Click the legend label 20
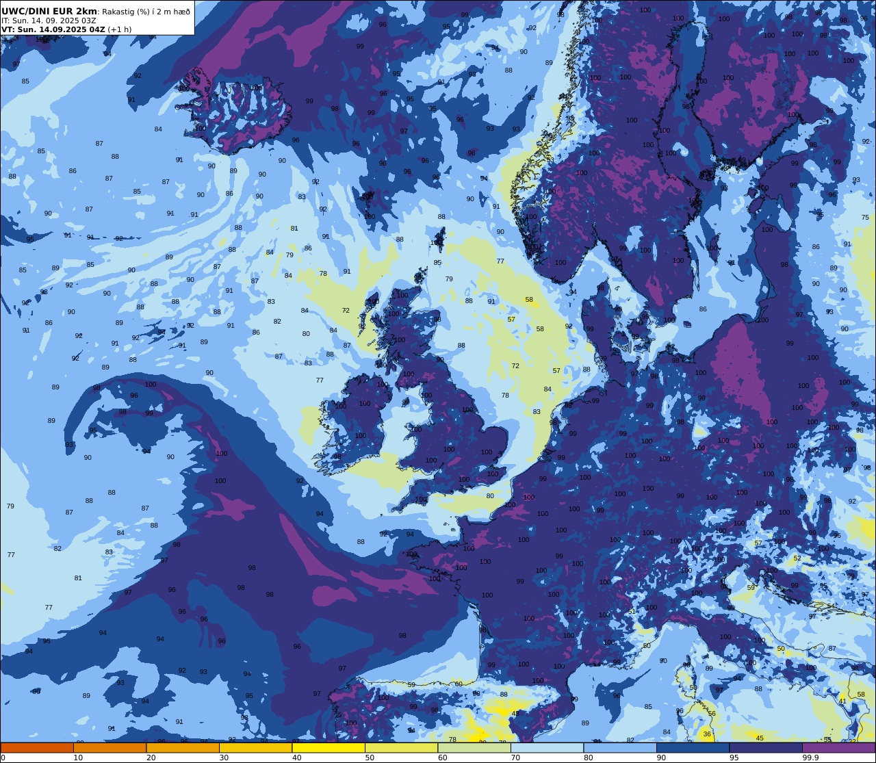Viewport: 876px width, 763px height. [151, 758]
